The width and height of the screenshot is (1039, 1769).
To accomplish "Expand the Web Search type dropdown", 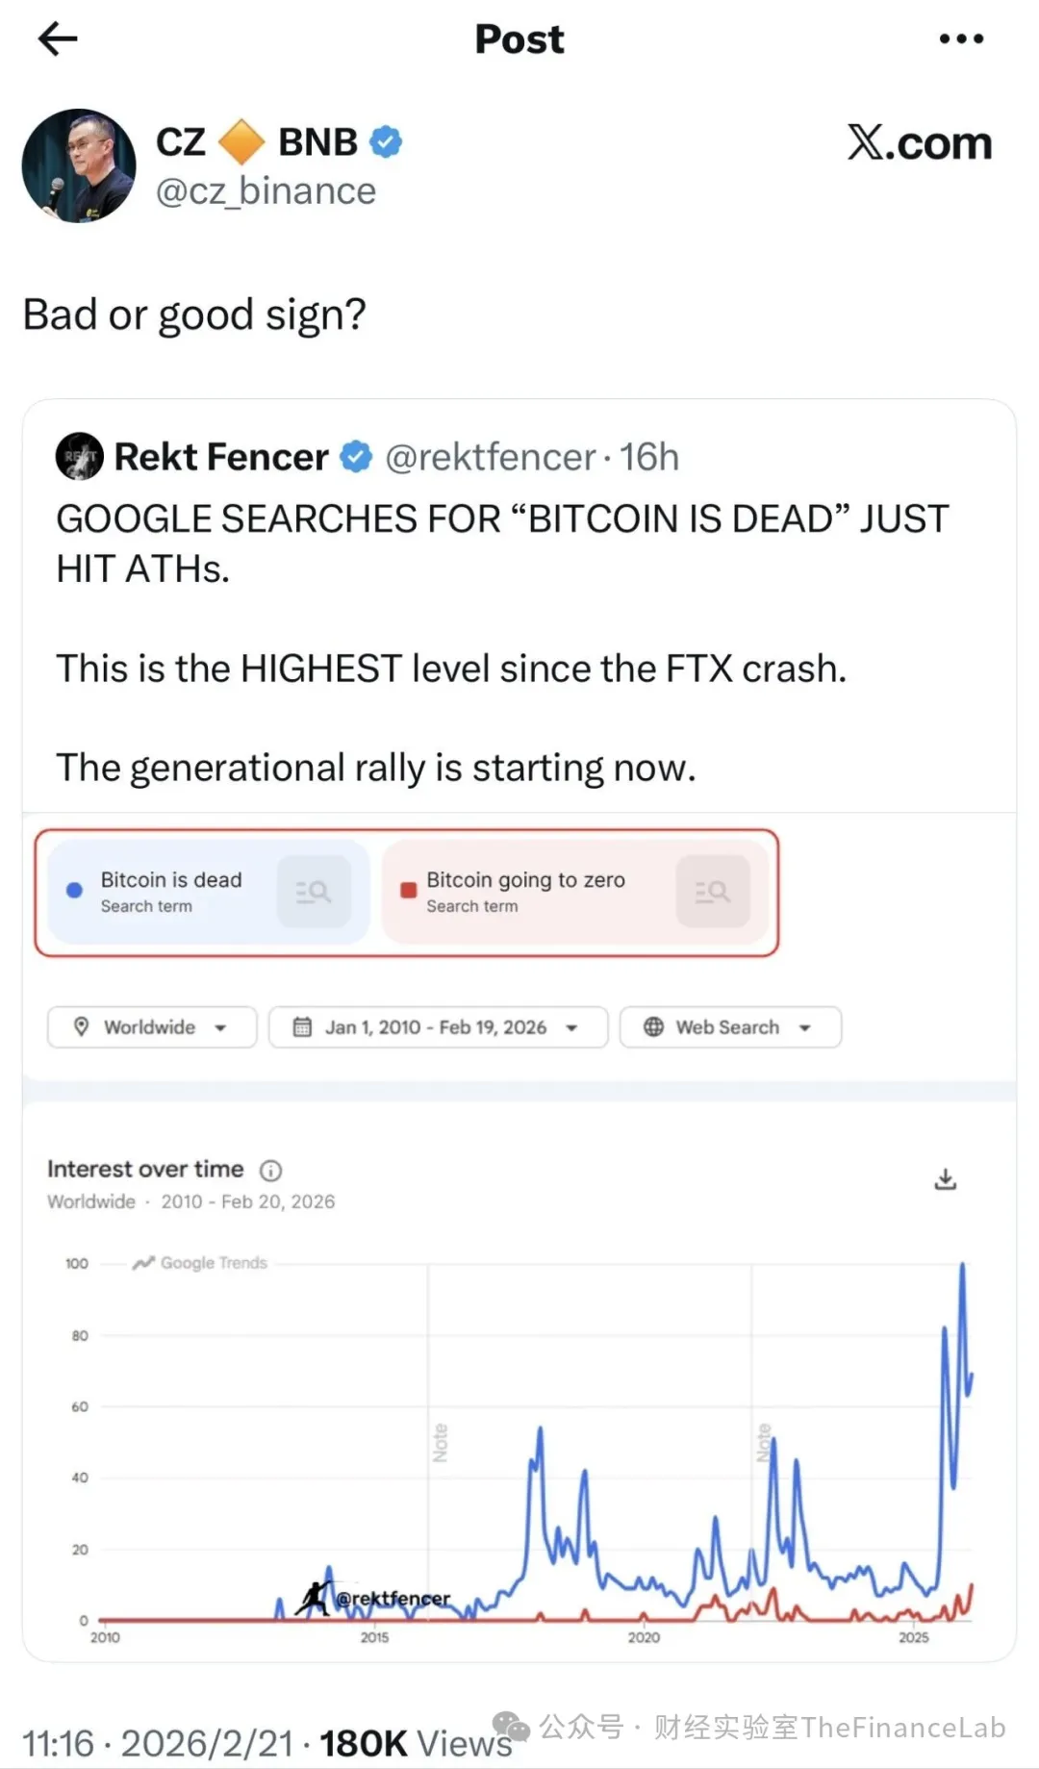I will tap(730, 1027).
